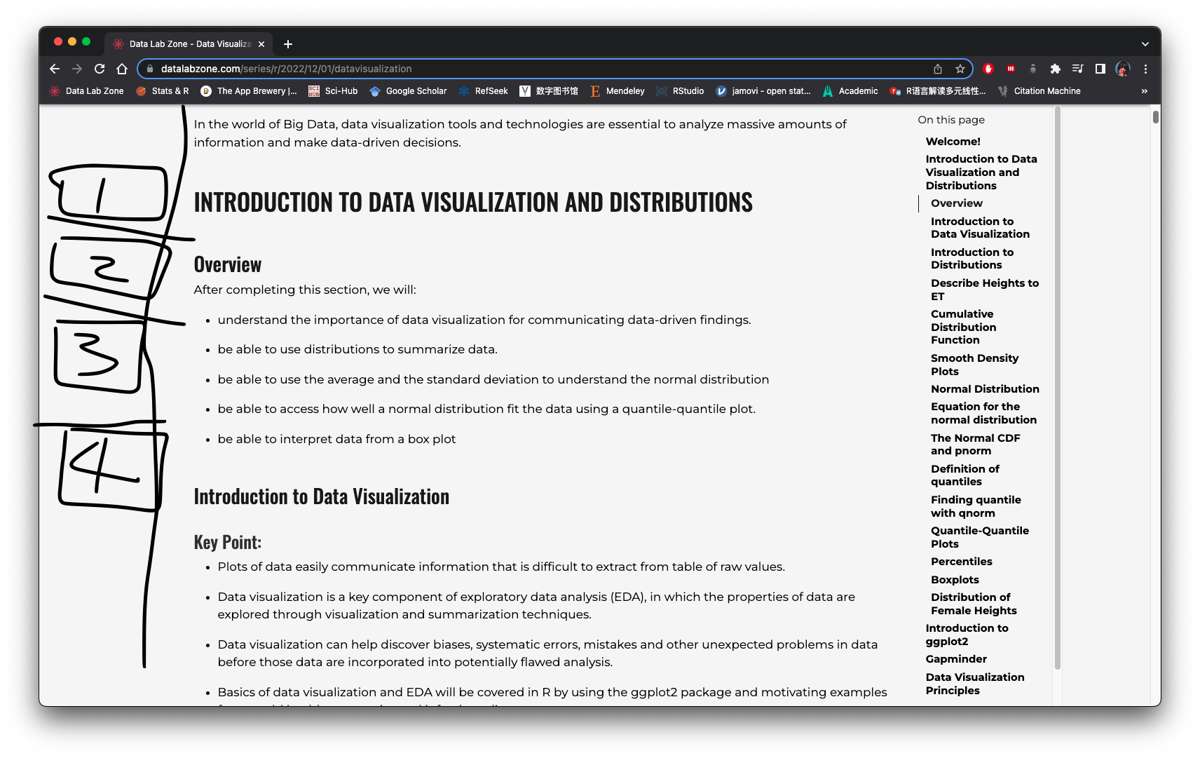
Task: Bookmark this page with star icon
Action: tap(960, 69)
